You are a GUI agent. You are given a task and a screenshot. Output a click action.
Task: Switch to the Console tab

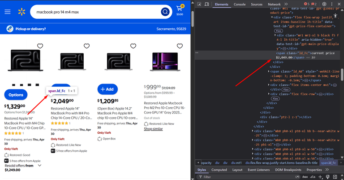pos(240,4)
